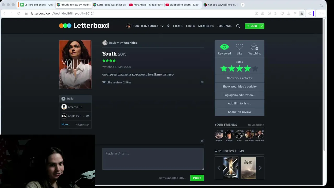
Task: Open YOUR FRIENDS heading link
Action: pos(226,125)
